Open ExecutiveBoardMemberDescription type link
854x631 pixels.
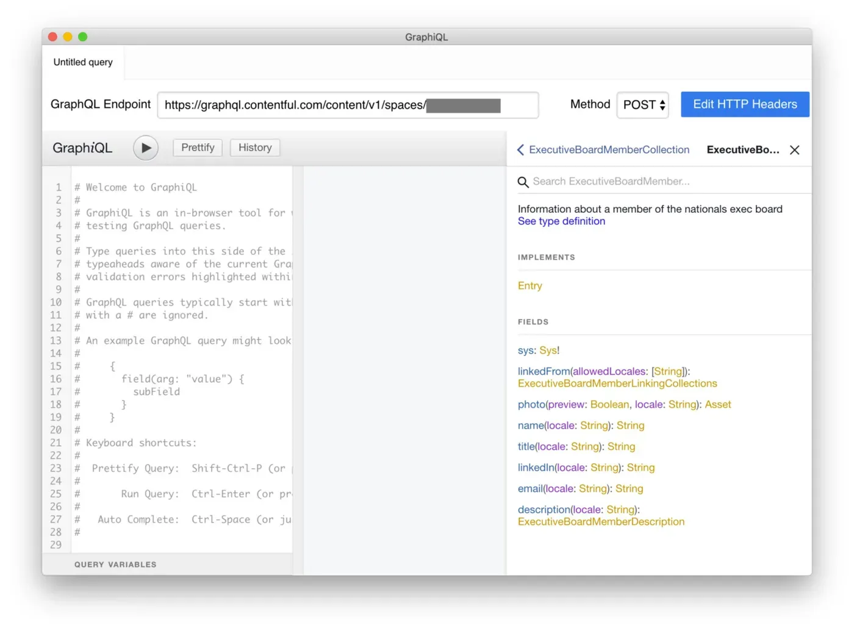(x=601, y=522)
